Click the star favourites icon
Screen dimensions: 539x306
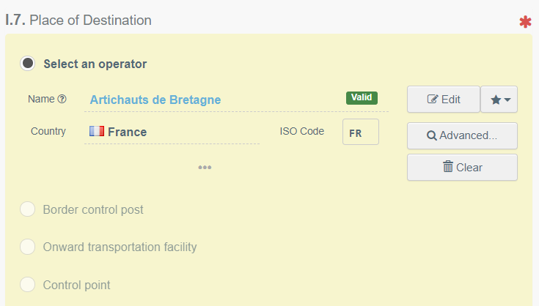click(x=496, y=100)
